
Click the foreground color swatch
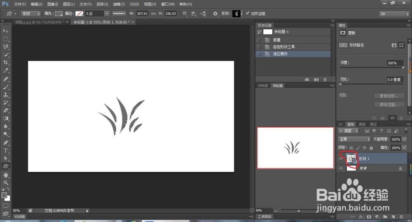pyautogui.click(x=4, y=195)
